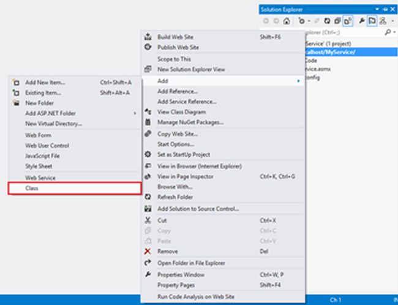Expand the Add submenu arrow
Viewport: 398px width, 305px height.
299,81
